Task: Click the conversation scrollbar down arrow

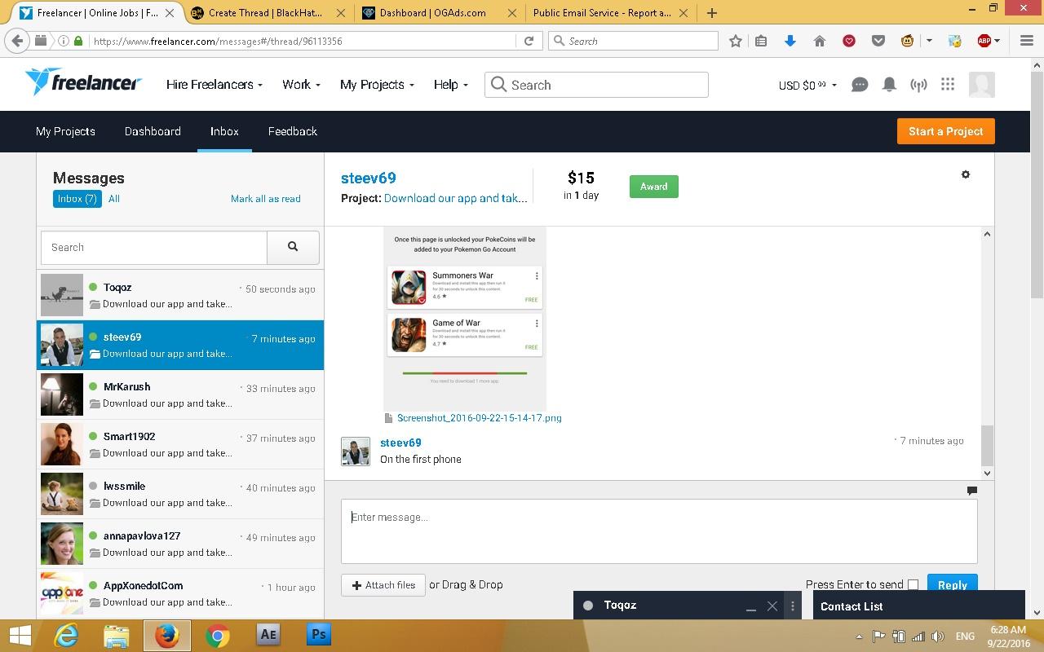Action: pyautogui.click(x=987, y=473)
